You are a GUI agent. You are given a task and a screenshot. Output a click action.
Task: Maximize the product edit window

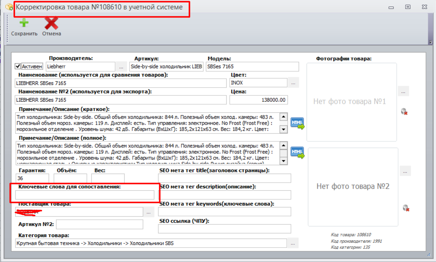(x=408, y=7)
